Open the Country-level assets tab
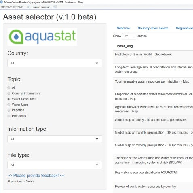 click(153, 28)
